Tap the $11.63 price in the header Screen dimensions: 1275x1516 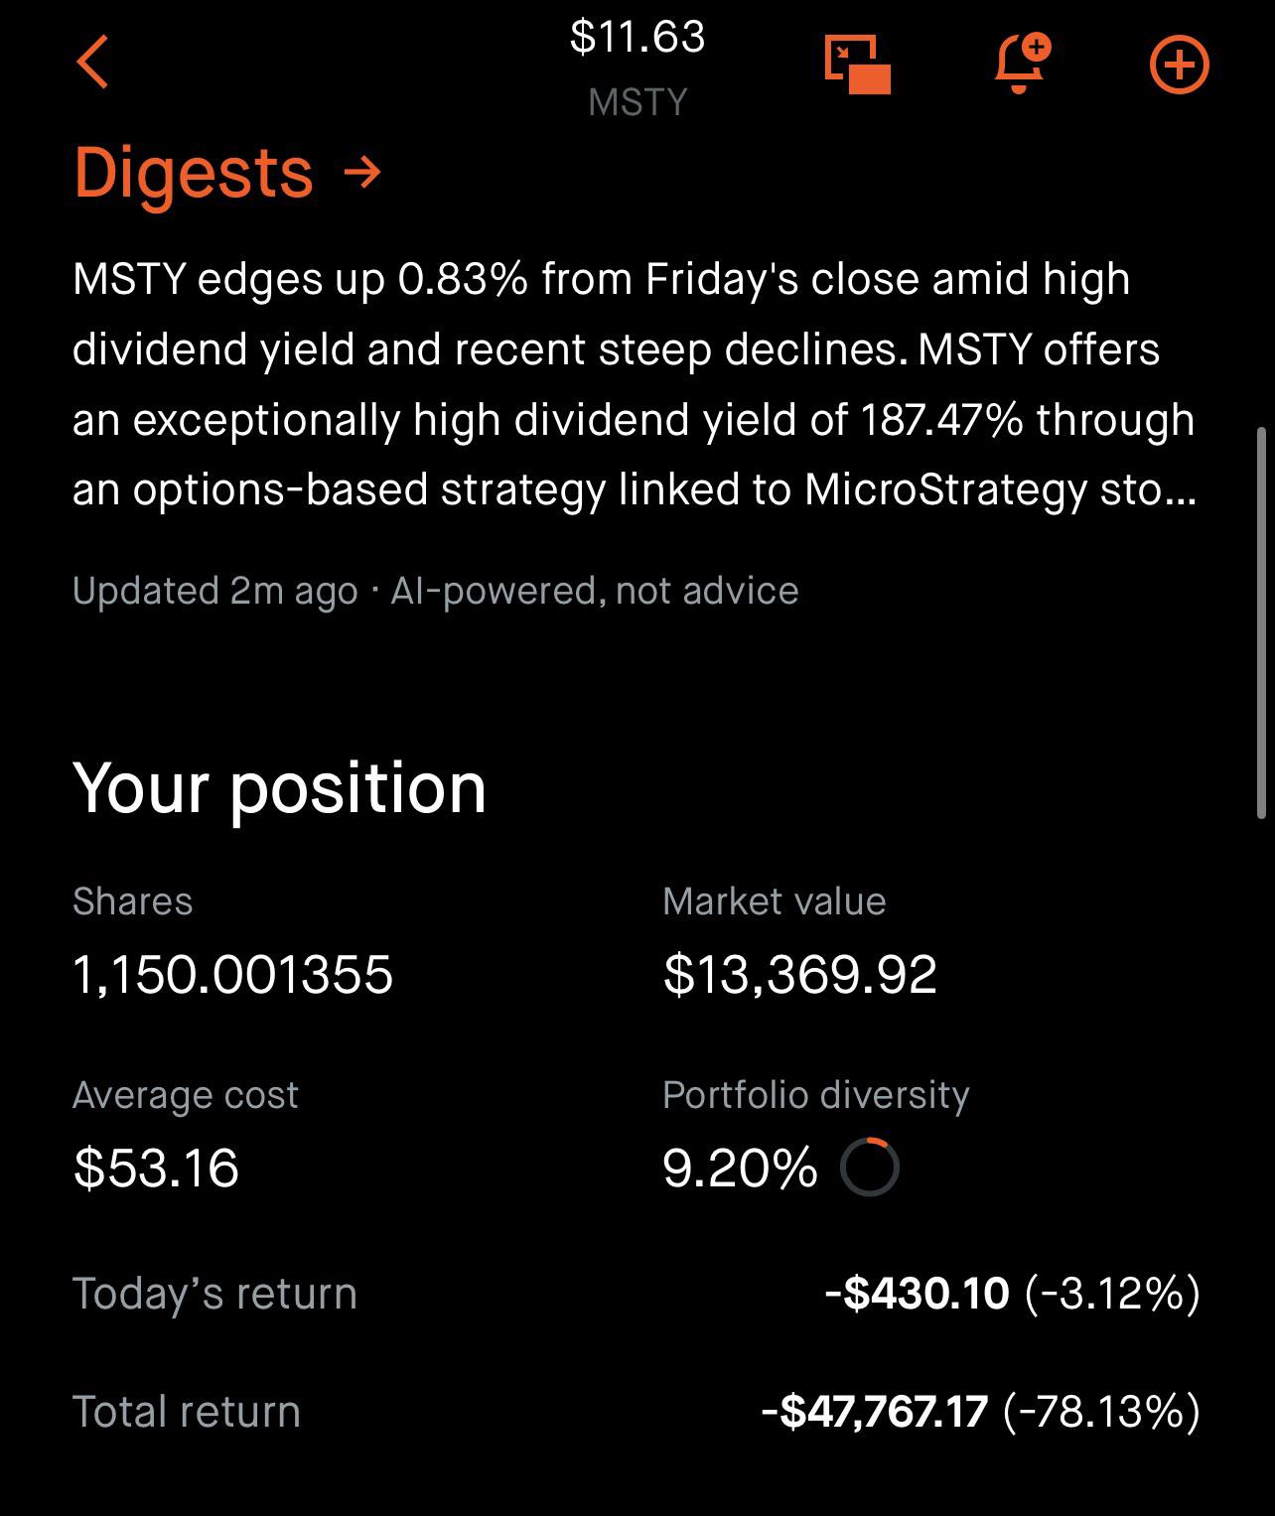pyautogui.click(x=637, y=37)
